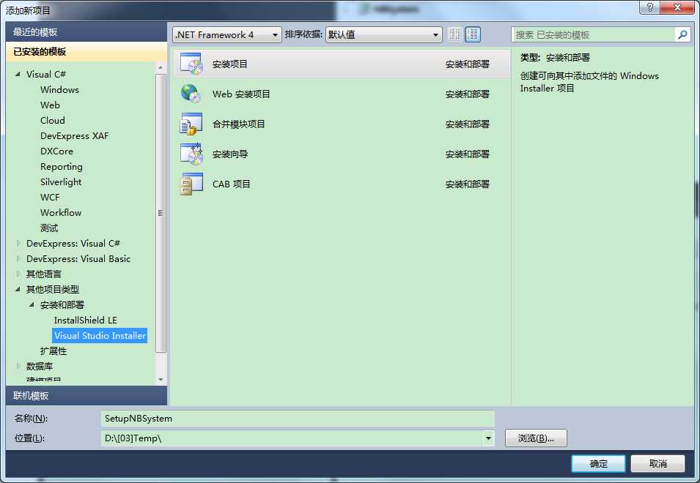Click the 浏览(B)... button
This screenshot has width=700, height=483.
(x=536, y=438)
